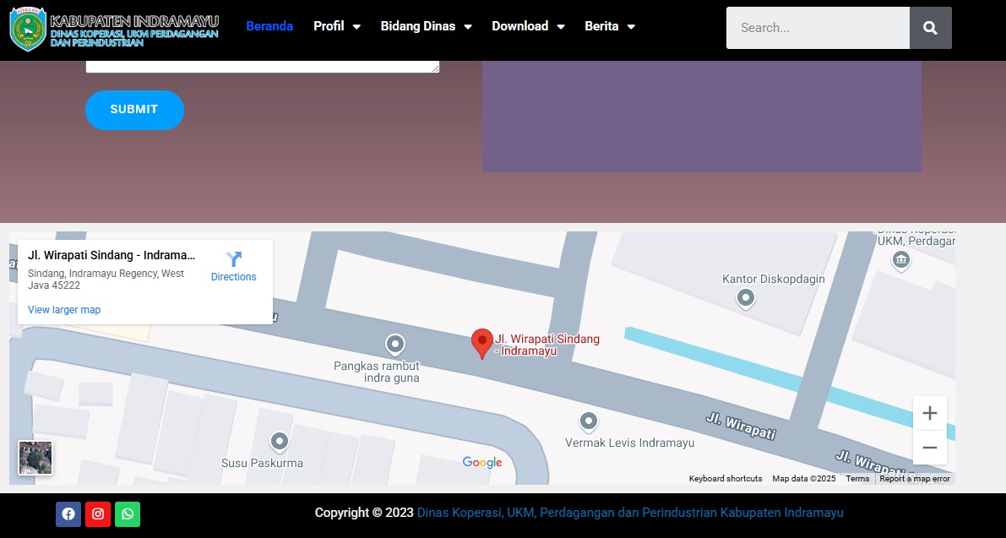
Task: Open the Instagram social icon
Action: tap(97, 514)
